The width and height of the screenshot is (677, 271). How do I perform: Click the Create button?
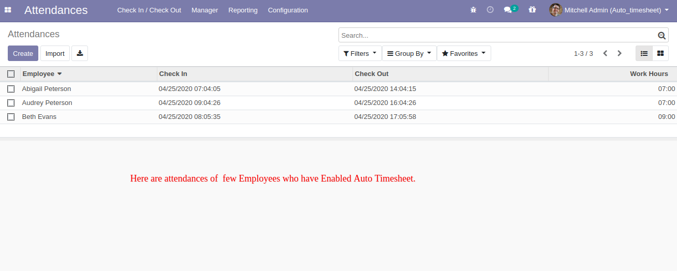point(23,53)
